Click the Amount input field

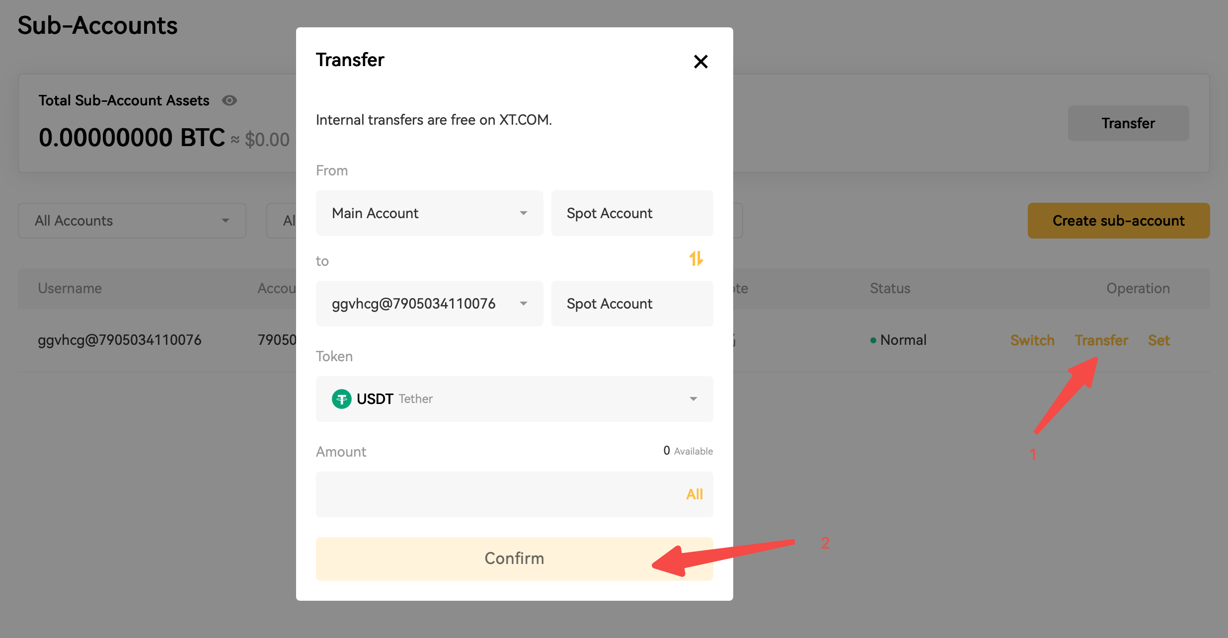497,494
